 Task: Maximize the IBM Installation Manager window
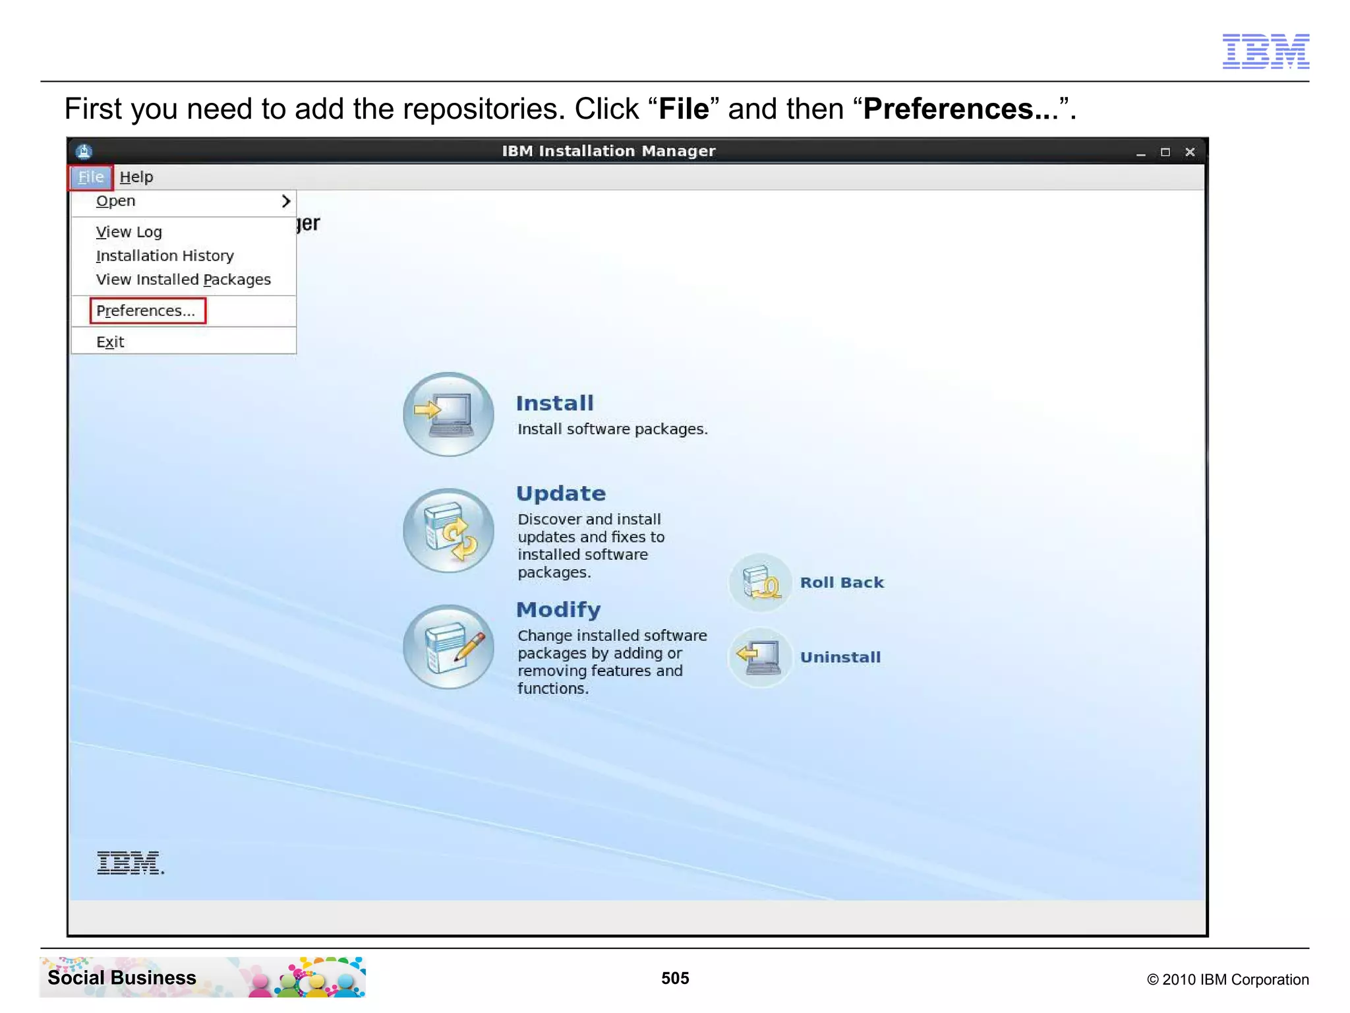coord(1165,152)
